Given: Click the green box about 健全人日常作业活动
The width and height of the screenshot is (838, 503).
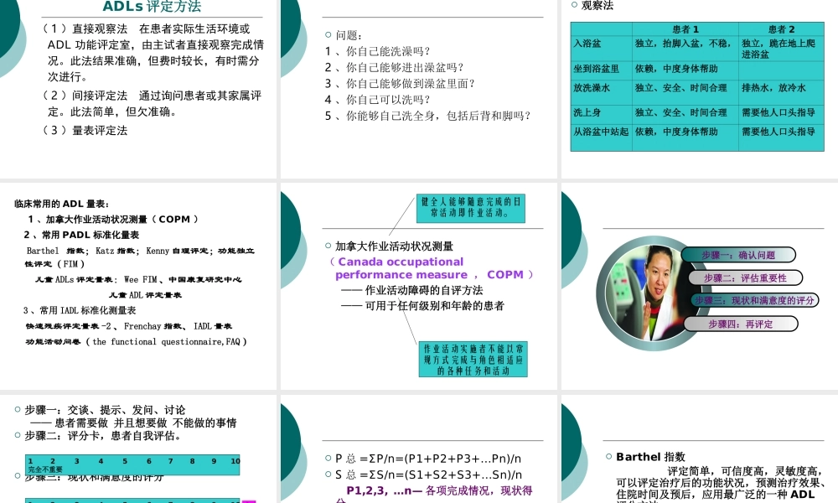Looking at the screenshot, I should 473,207.
